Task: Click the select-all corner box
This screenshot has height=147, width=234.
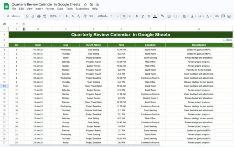Action: [x=4, y=29]
